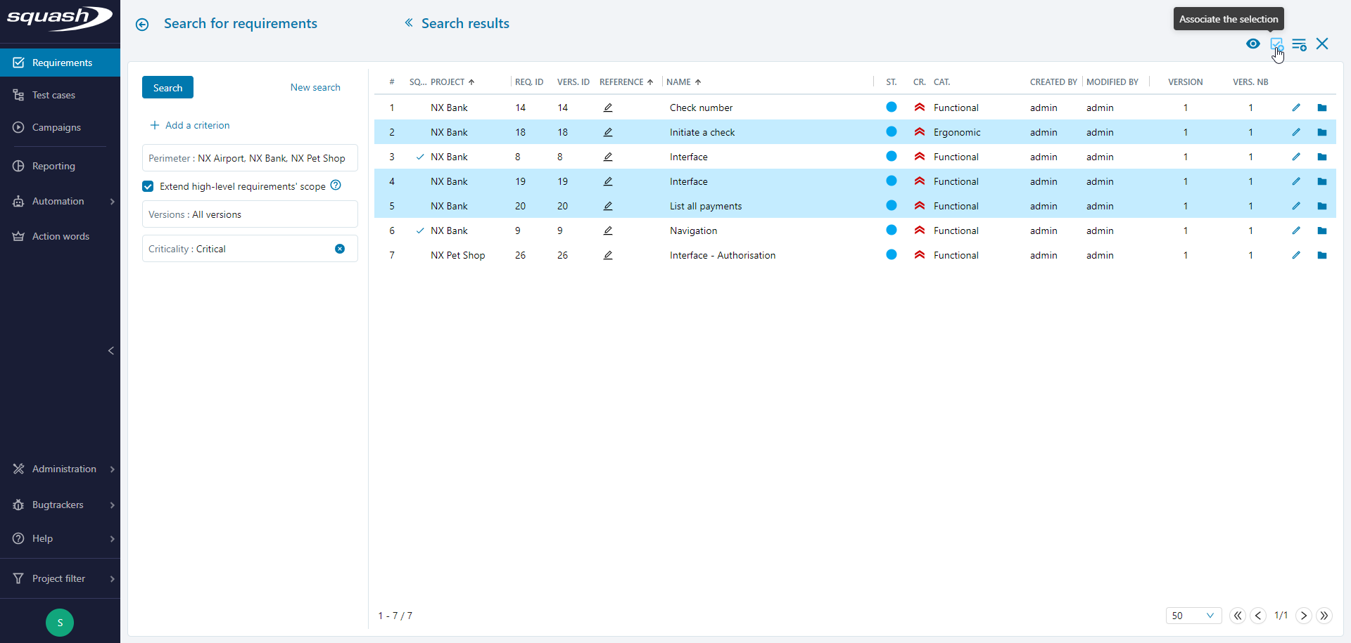Edit the reference of Check number requirement

click(x=607, y=107)
